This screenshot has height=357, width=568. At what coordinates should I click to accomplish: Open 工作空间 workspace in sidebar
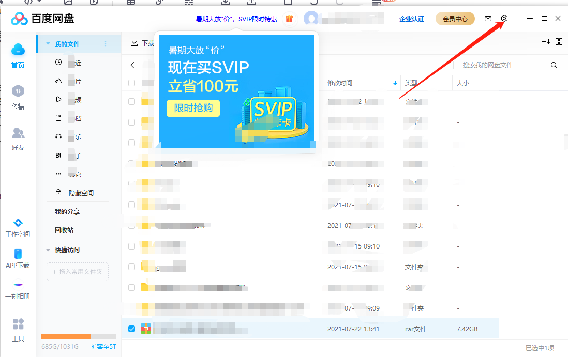pos(18,228)
